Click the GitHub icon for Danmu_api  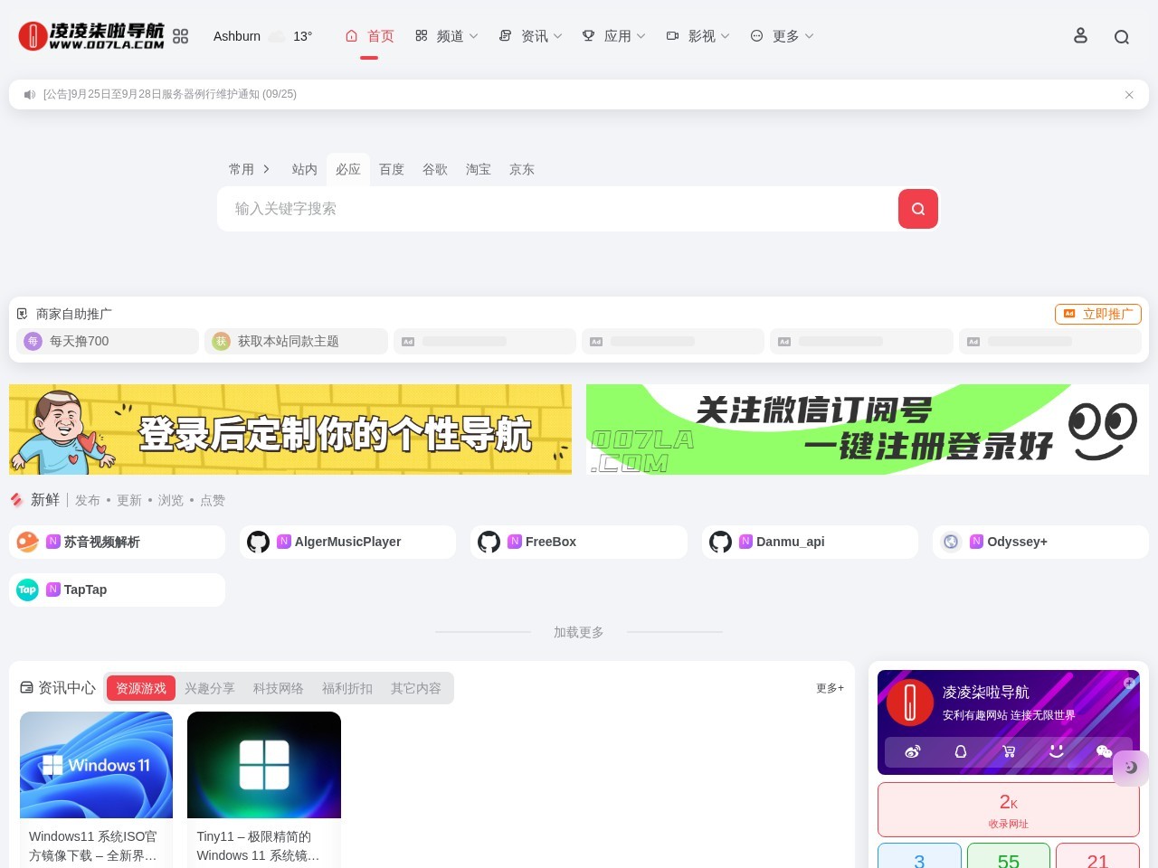pyautogui.click(x=721, y=542)
